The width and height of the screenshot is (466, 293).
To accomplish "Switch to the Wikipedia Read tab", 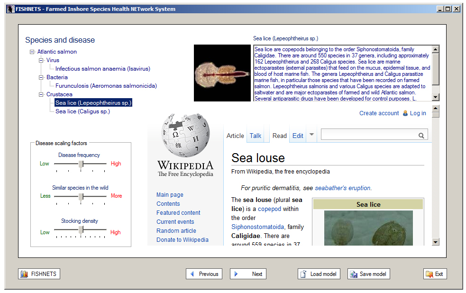I will 280,136.
